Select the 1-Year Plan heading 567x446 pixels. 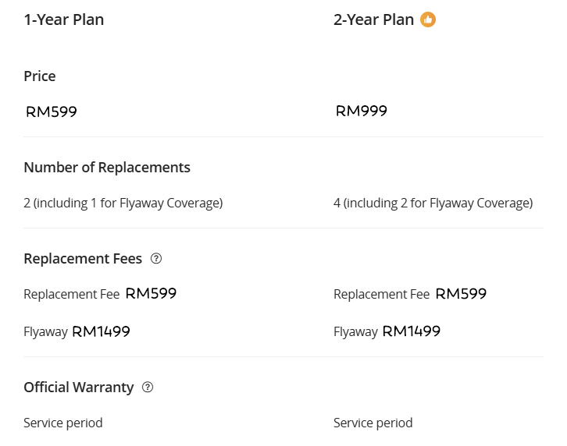[x=63, y=19]
